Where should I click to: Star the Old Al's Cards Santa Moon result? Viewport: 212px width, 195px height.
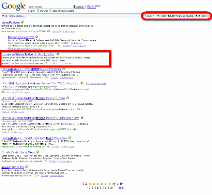[38, 152]
